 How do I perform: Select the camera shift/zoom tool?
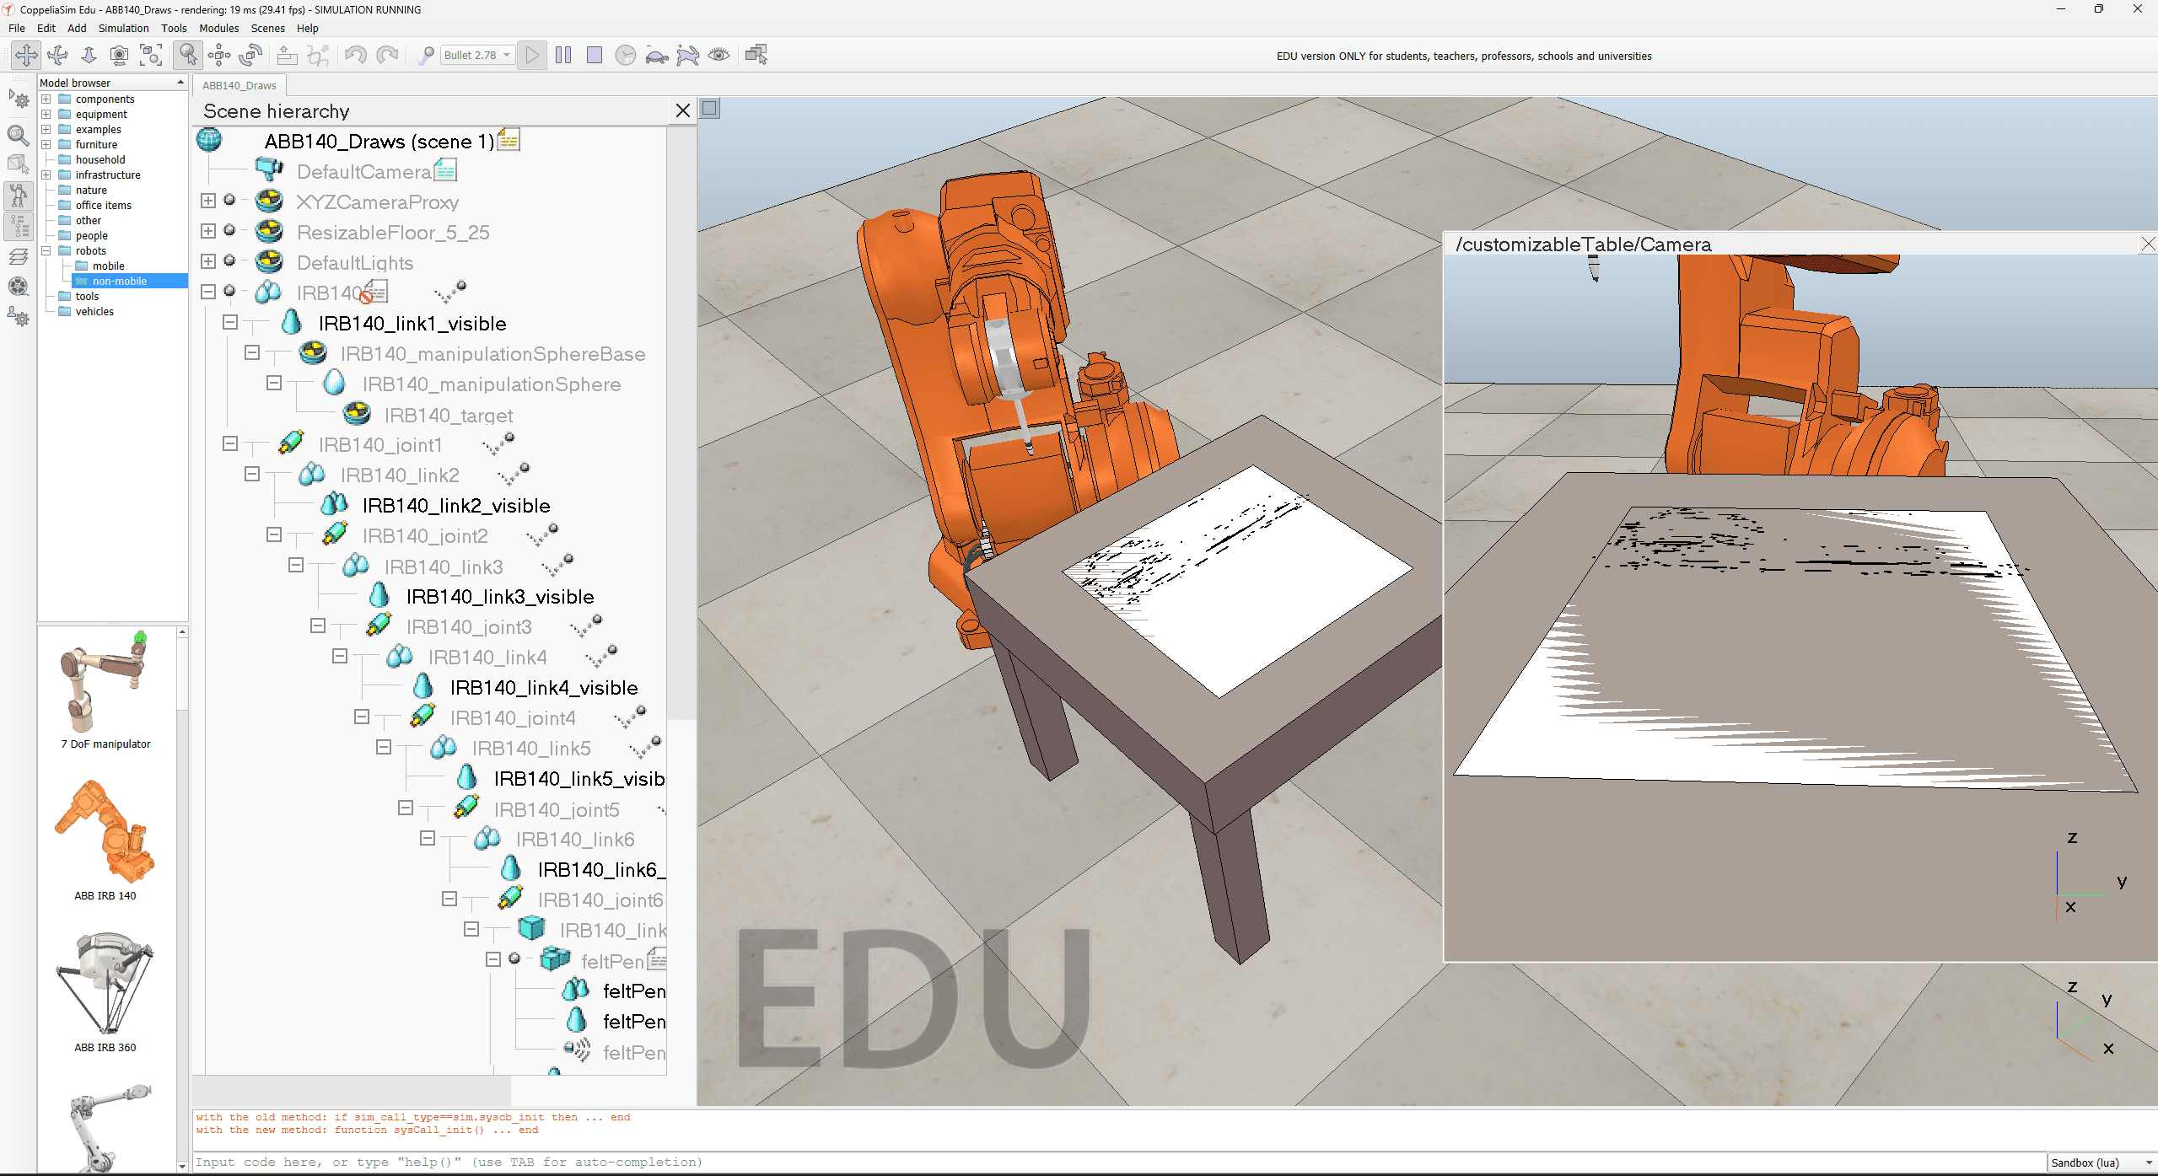(x=89, y=56)
